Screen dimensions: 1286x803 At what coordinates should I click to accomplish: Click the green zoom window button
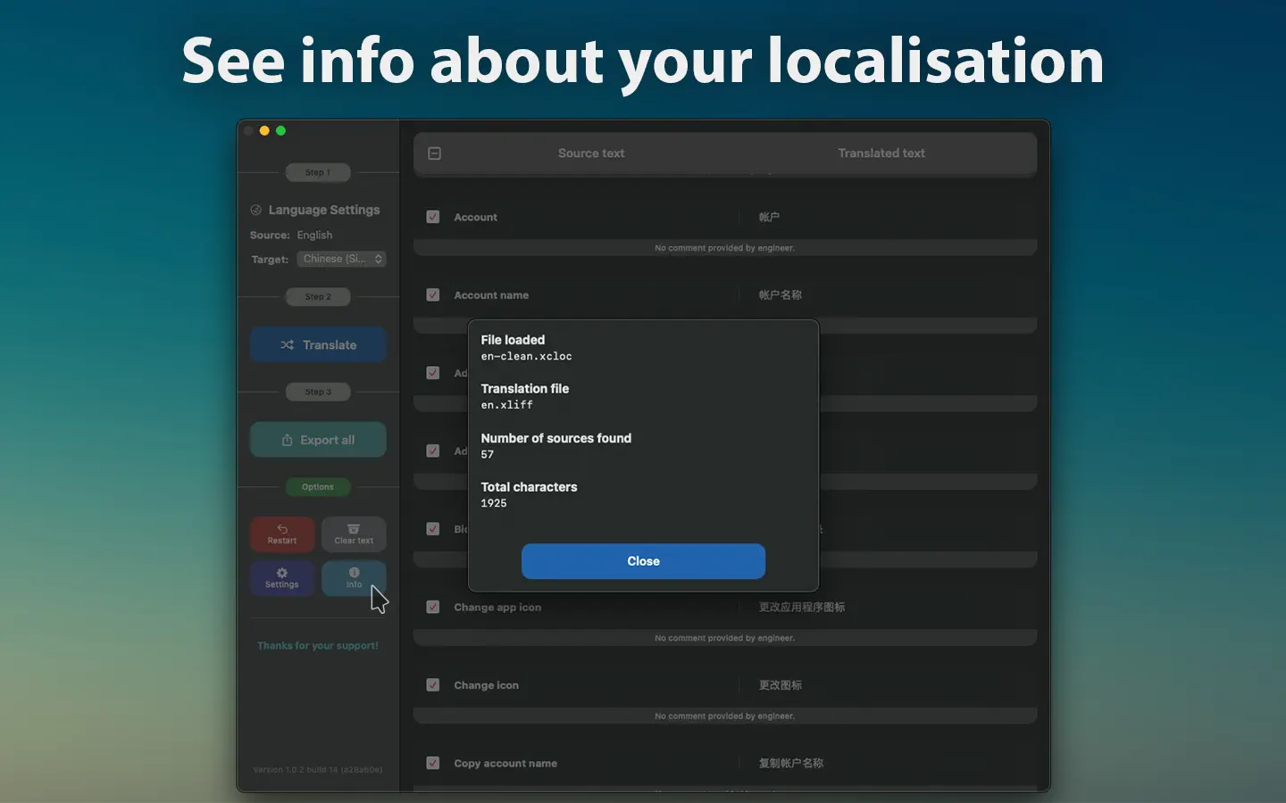point(280,131)
